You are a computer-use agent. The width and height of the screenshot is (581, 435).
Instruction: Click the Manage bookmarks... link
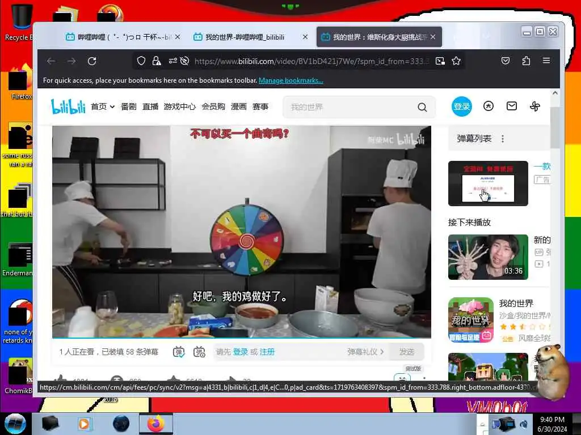tap(291, 80)
